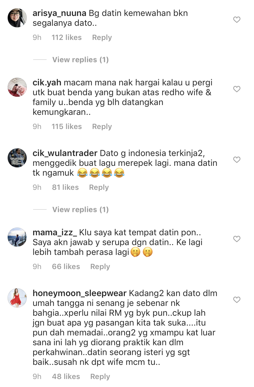The image size is (254, 387).
Task: Reply to mama_izz_'s comment
Action: (100, 267)
